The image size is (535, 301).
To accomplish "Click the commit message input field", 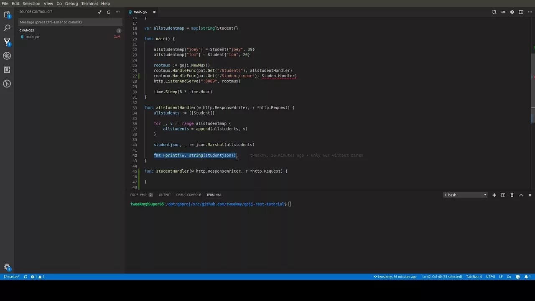I will pyautogui.click(x=69, y=22).
